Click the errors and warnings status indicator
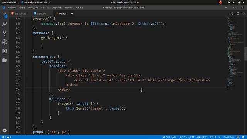This screenshot has height=139, width=247. [x=7, y=137]
